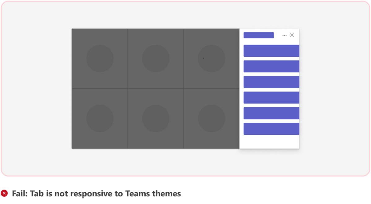Click the "Fail: Tab is not responsive" caption
Viewport: 371px width, 204px height.
[x=96, y=194]
